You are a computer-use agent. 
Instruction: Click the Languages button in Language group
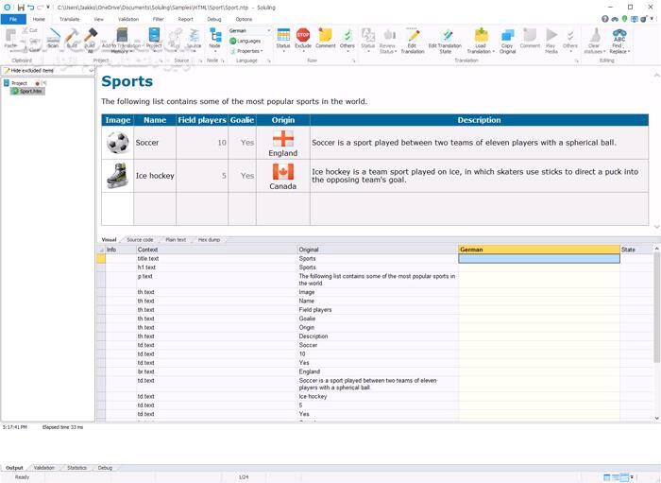(246, 41)
